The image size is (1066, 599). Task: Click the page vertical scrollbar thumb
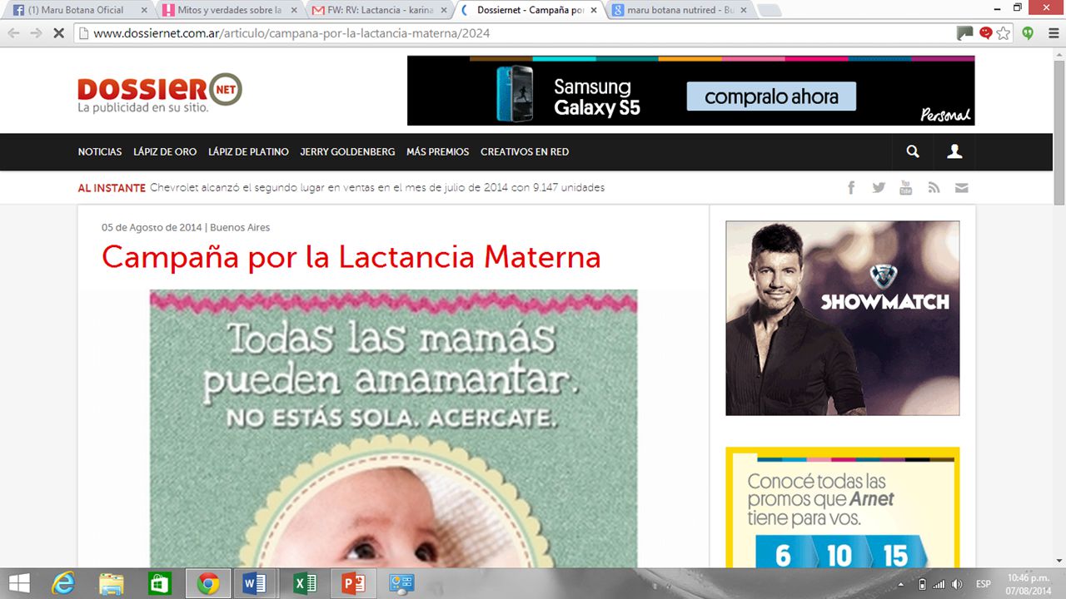(x=1059, y=133)
